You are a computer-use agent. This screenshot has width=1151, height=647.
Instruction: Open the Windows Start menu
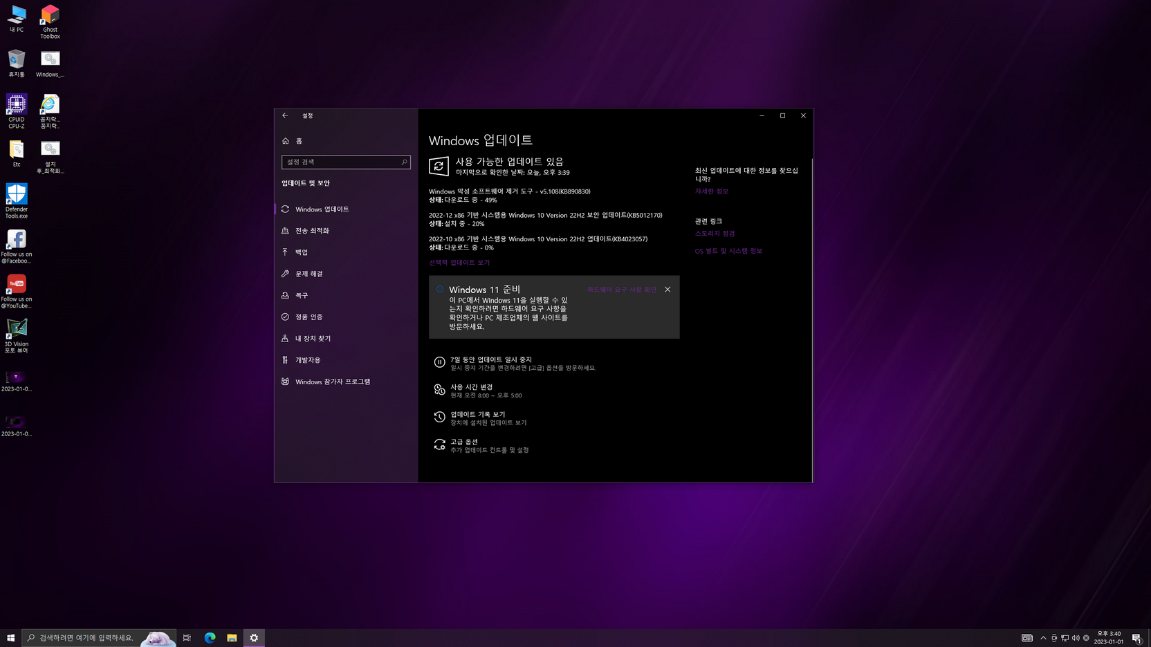point(10,638)
